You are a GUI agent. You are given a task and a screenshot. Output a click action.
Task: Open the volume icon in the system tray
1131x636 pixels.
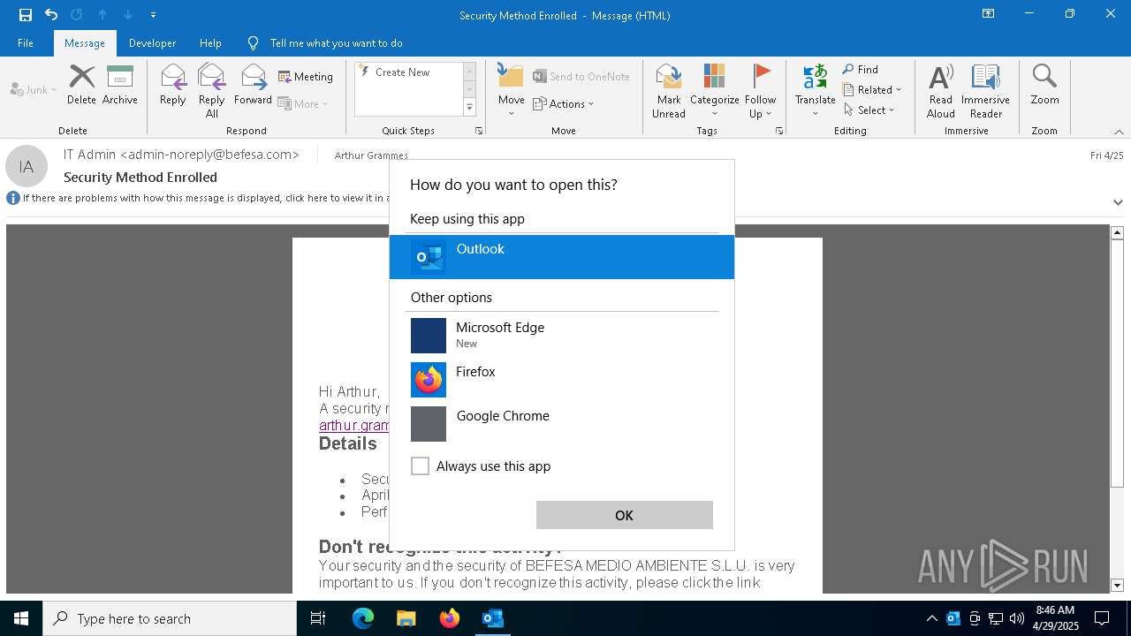pyautogui.click(x=1016, y=618)
